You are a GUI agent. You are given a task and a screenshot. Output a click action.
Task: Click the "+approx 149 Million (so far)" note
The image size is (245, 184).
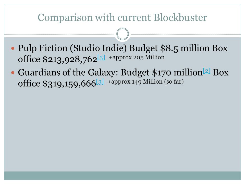tap(145, 82)
